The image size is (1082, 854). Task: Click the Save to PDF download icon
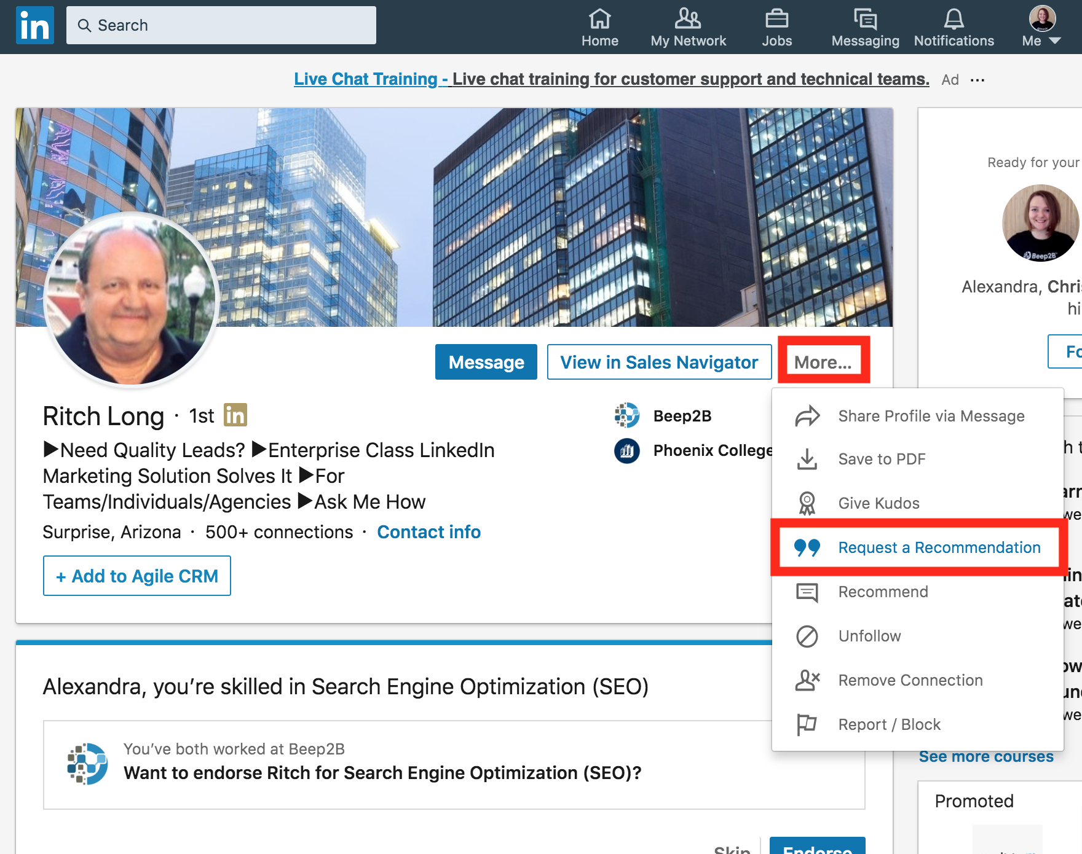click(807, 459)
